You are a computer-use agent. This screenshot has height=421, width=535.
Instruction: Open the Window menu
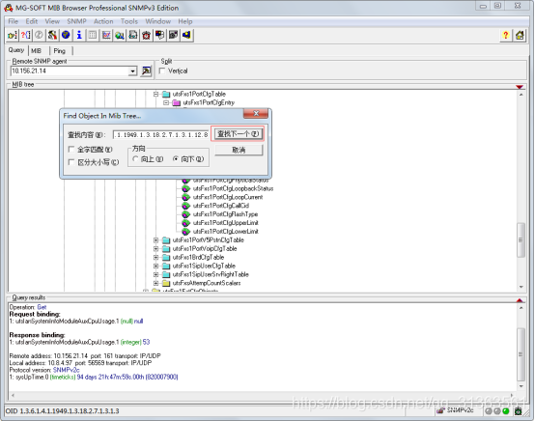pos(158,21)
